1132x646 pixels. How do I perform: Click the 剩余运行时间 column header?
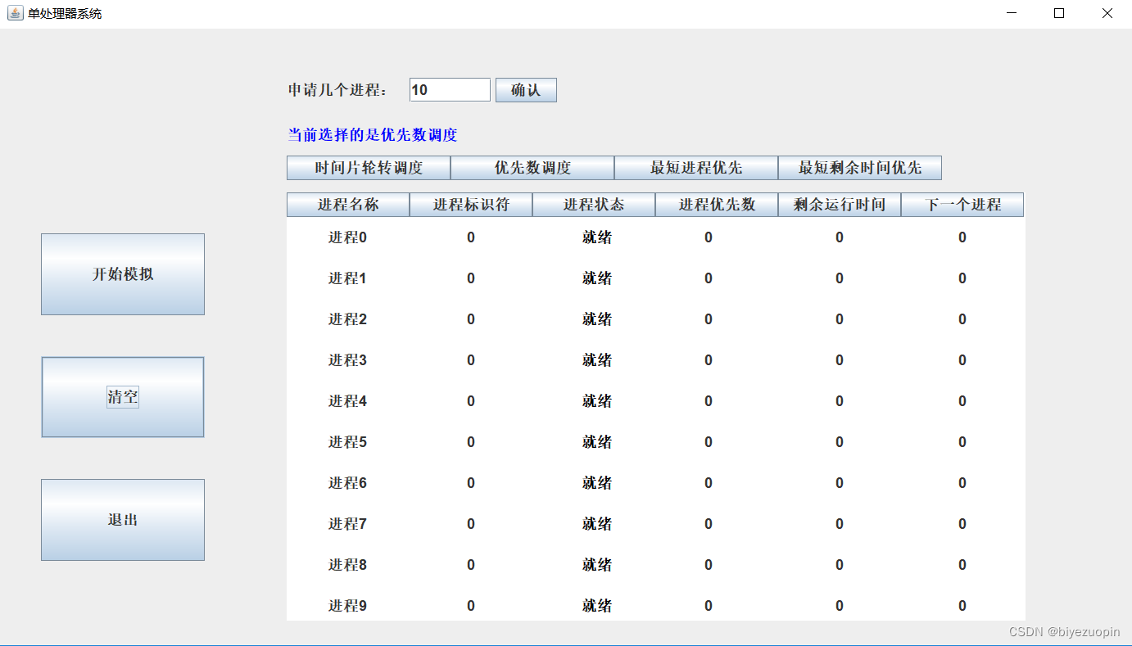pyautogui.click(x=840, y=205)
